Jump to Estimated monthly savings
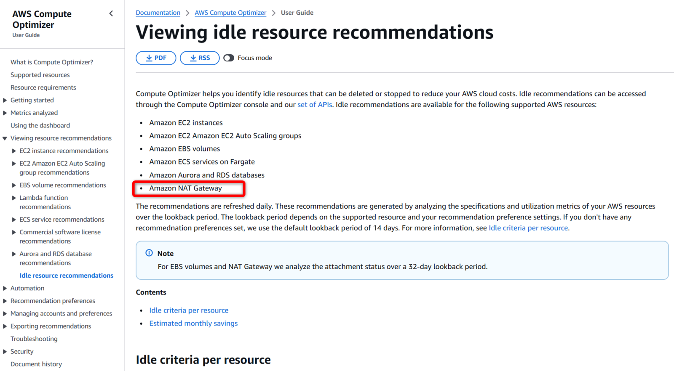Viewport: 674px width, 371px height. [193, 323]
